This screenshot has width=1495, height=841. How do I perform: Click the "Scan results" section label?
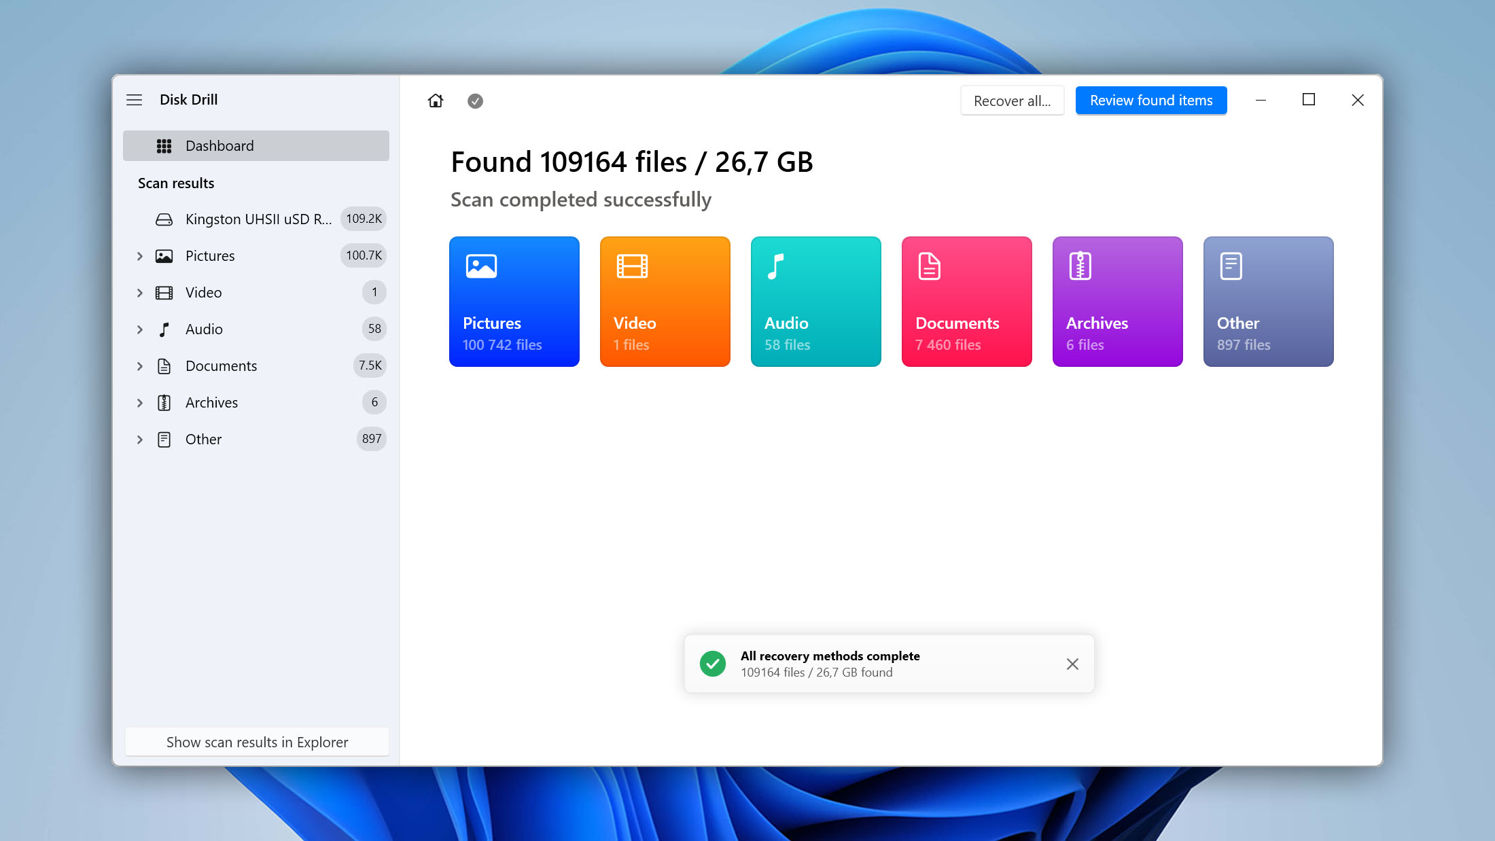(176, 183)
